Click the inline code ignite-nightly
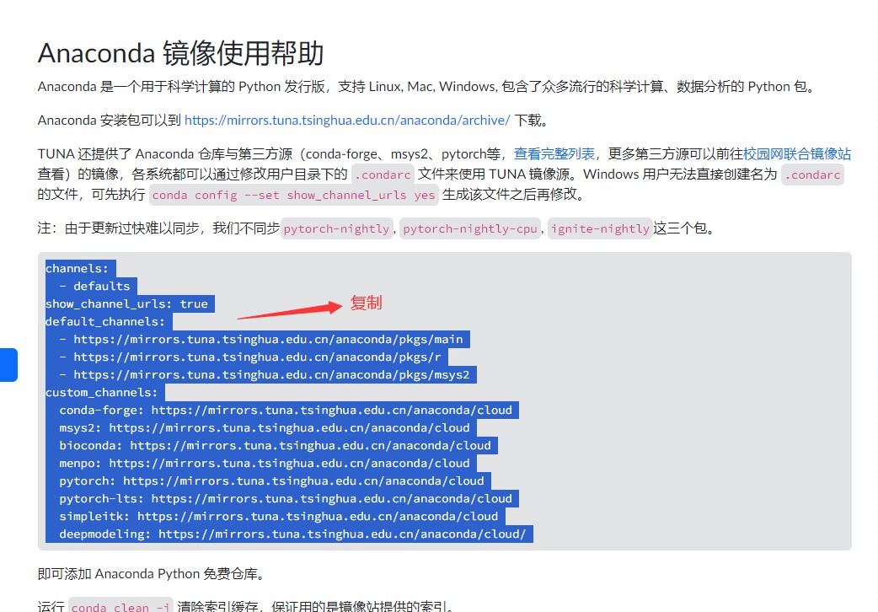878x612 pixels. tap(600, 228)
